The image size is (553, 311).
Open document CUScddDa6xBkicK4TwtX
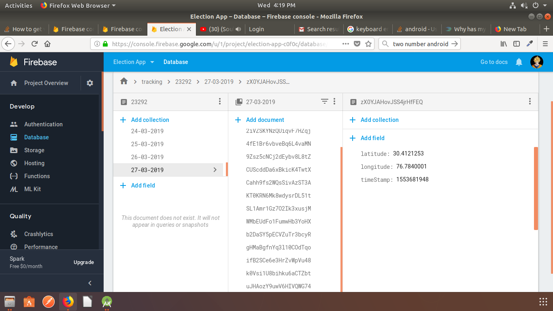coord(279,170)
